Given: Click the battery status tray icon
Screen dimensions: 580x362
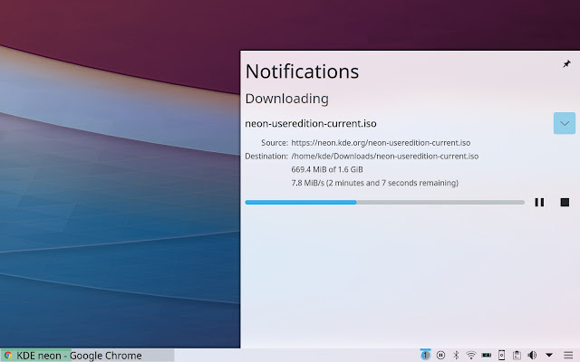Looking at the screenshot, I should point(486,355).
